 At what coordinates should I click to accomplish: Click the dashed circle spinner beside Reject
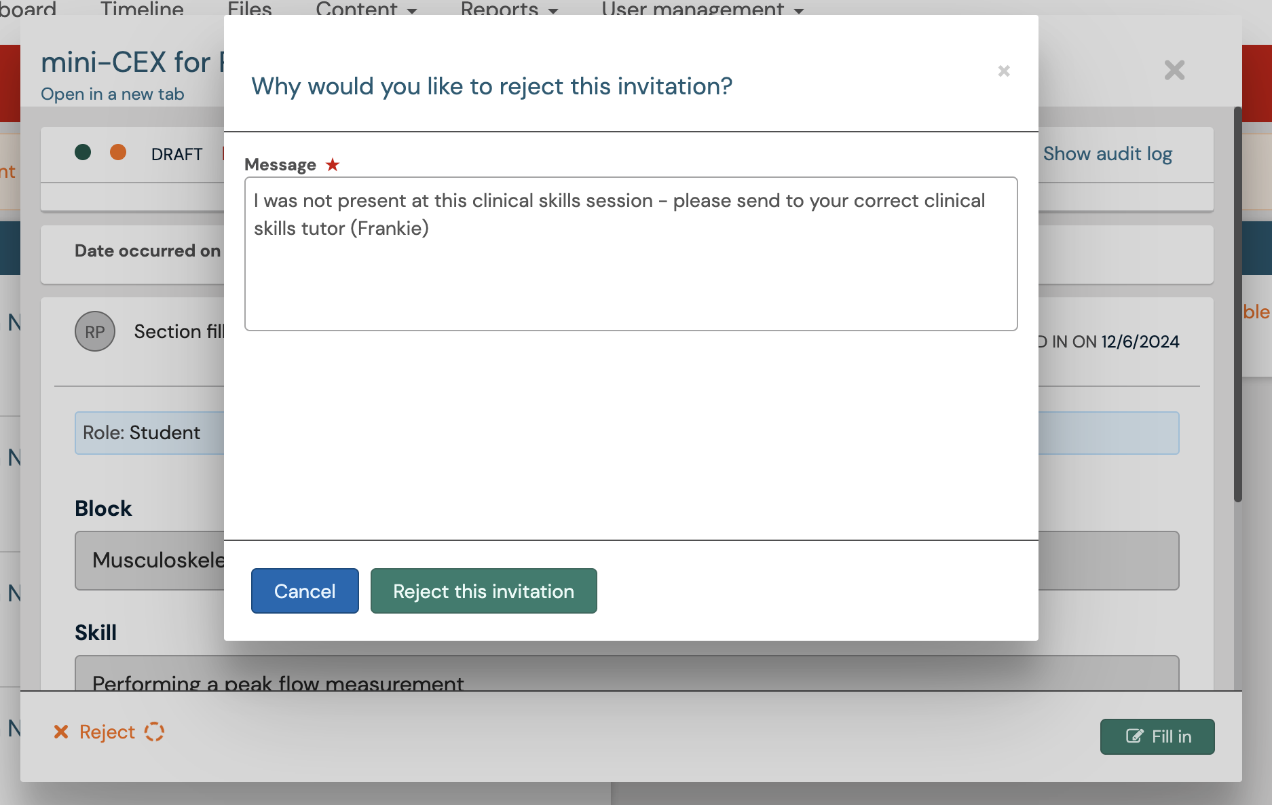154,732
